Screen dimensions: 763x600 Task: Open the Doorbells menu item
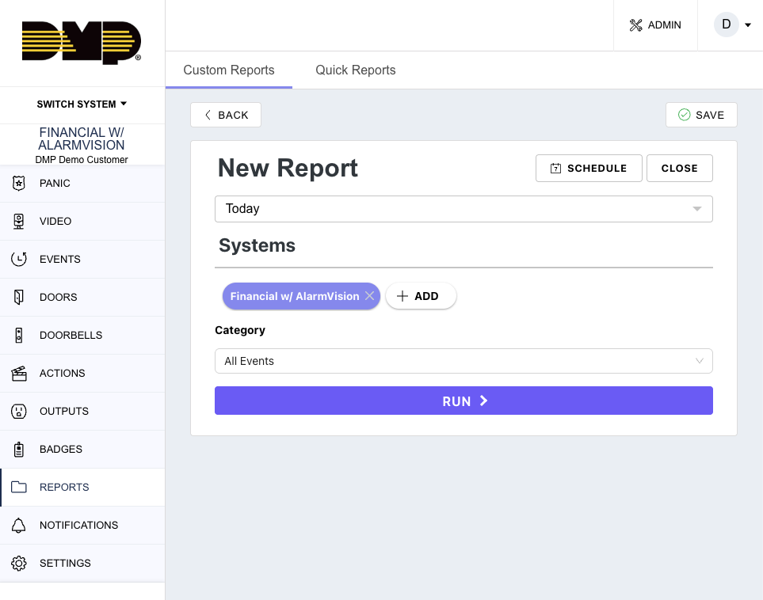click(x=82, y=335)
